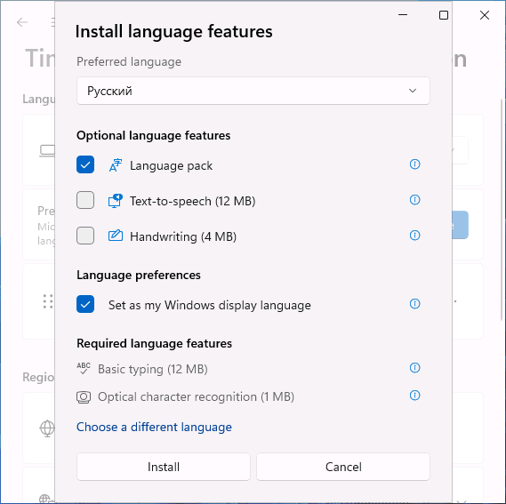This screenshot has width=506, height=504.
Task: Enable the Text-to-speech (12 MB) checkbox
Action: click(85, 200)
